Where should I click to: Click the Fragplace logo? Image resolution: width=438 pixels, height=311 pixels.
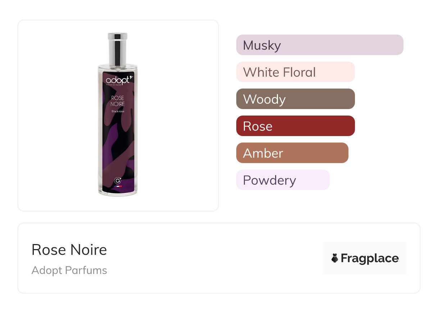pos(365,258)
